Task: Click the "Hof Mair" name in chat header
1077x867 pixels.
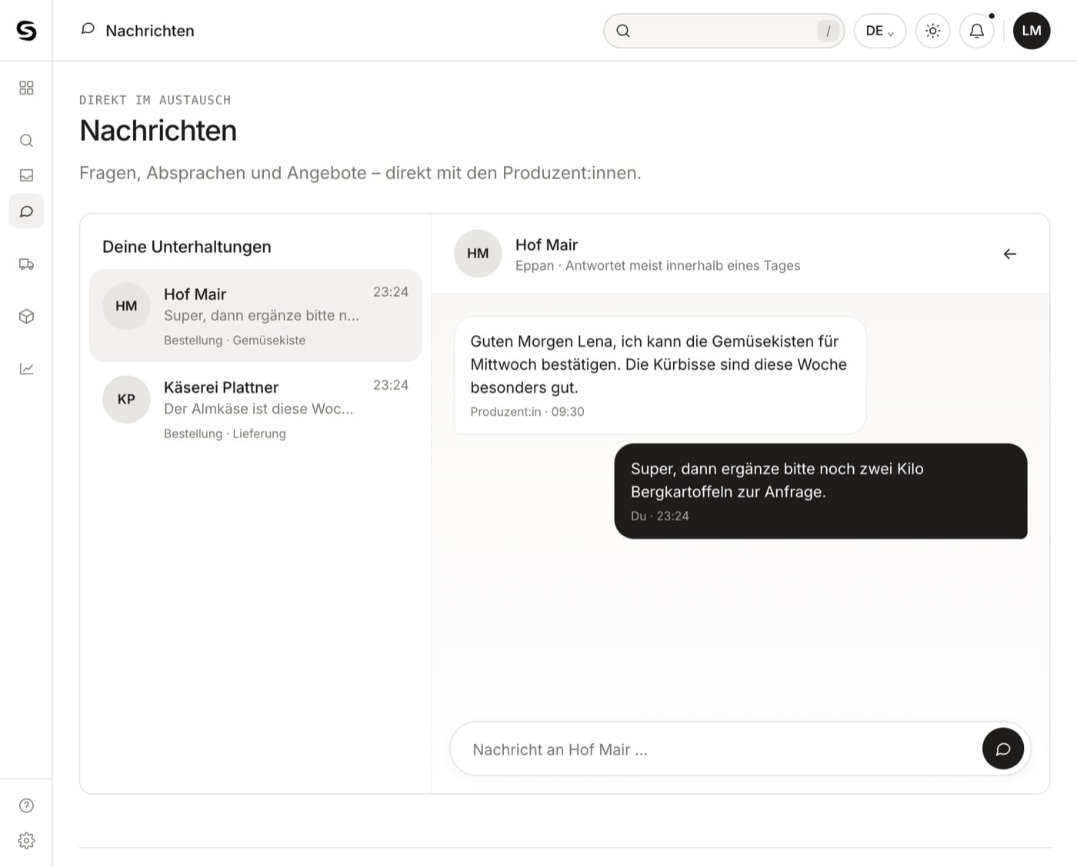Action: click(546, 244)
